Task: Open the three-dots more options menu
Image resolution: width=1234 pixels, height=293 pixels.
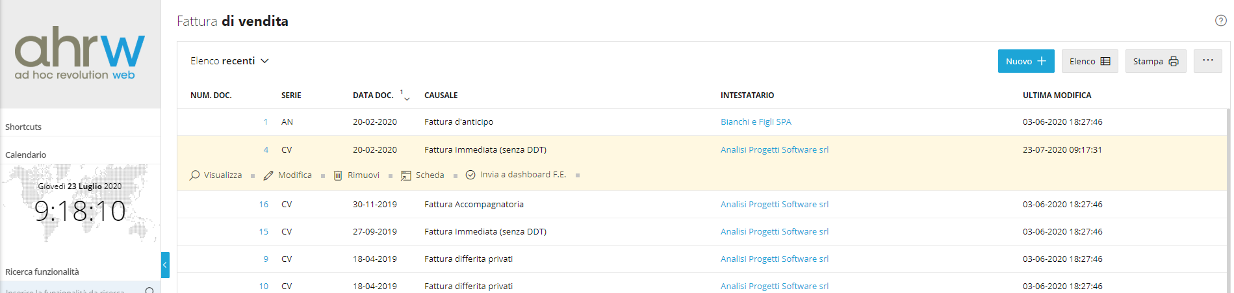Action: coord(1208,61)
